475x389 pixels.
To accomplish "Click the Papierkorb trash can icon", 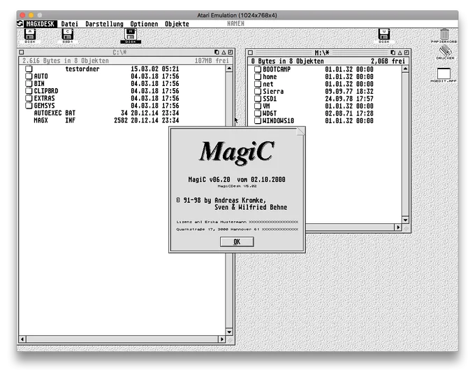I will [444, 34].
